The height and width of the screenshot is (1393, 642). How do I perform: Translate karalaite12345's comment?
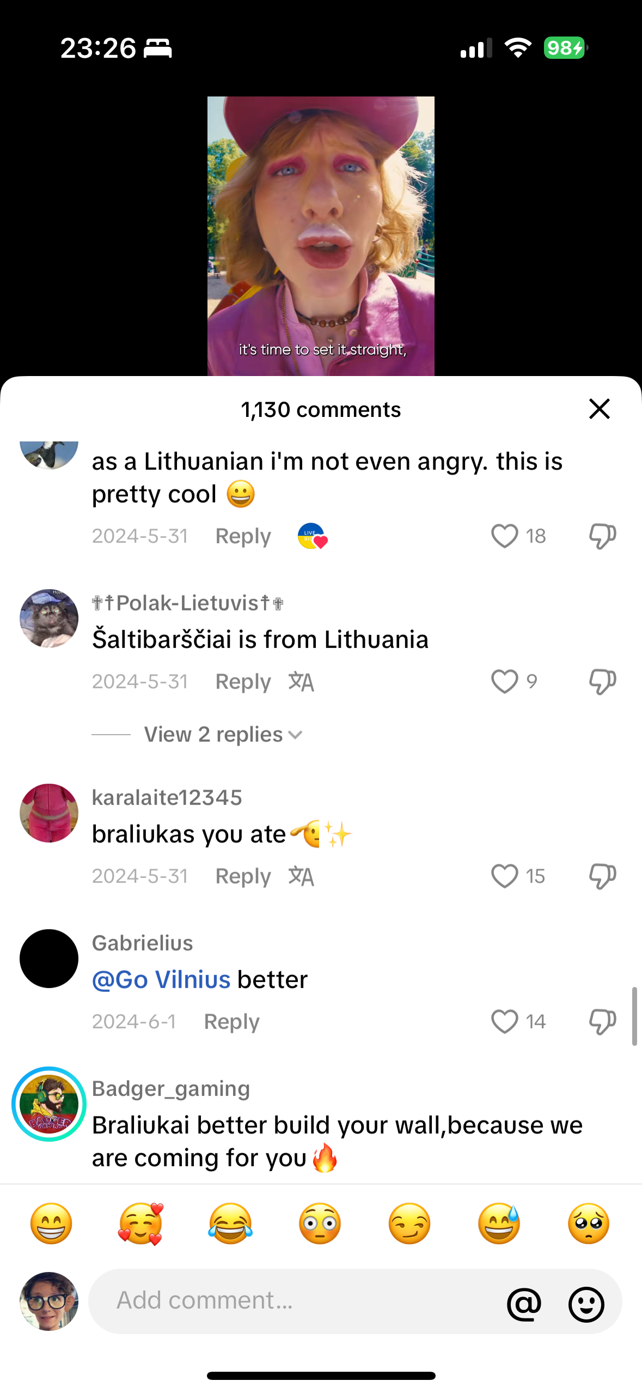(301, 876)
